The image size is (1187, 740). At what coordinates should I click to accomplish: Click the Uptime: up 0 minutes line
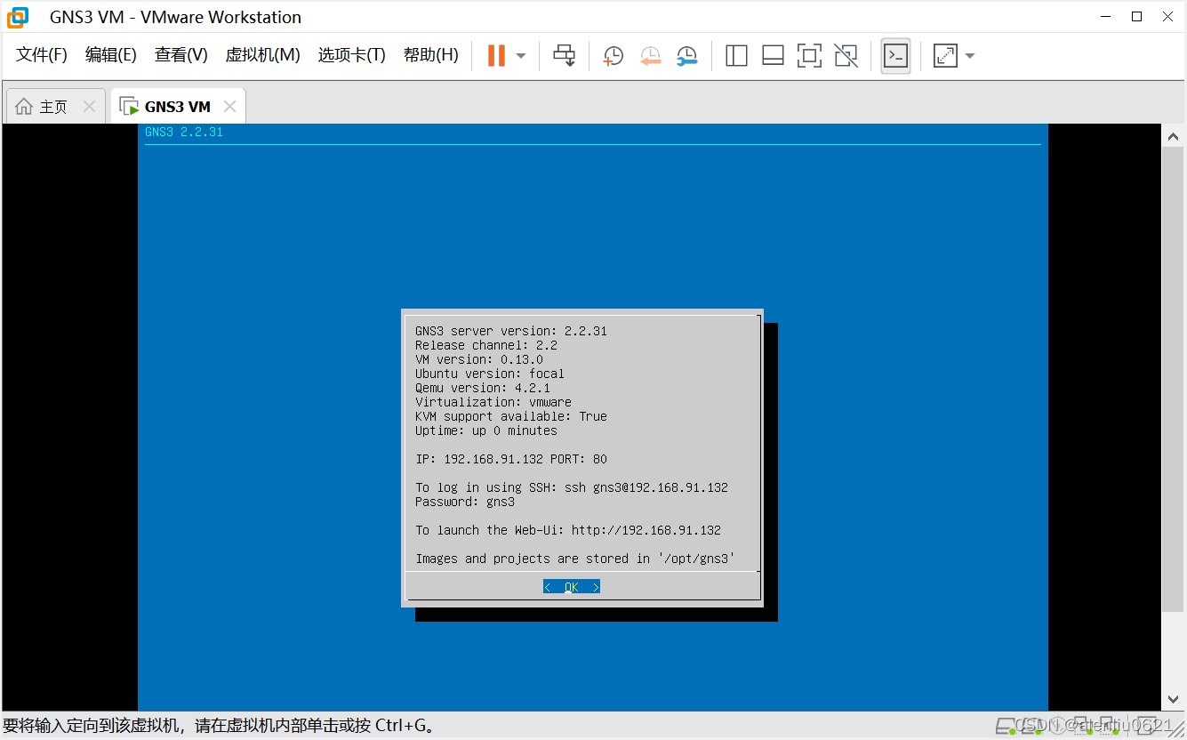(x=486, y=430)
